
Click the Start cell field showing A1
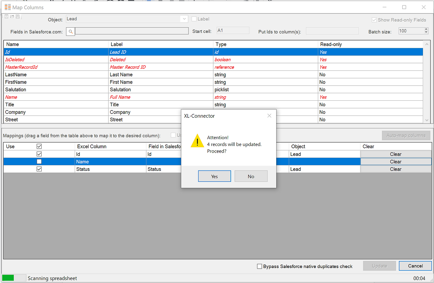[x=233, y=31]
